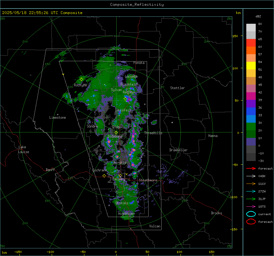Click the red forecast arrow in legend
The image size is (274, 256).
click(251, 168)
